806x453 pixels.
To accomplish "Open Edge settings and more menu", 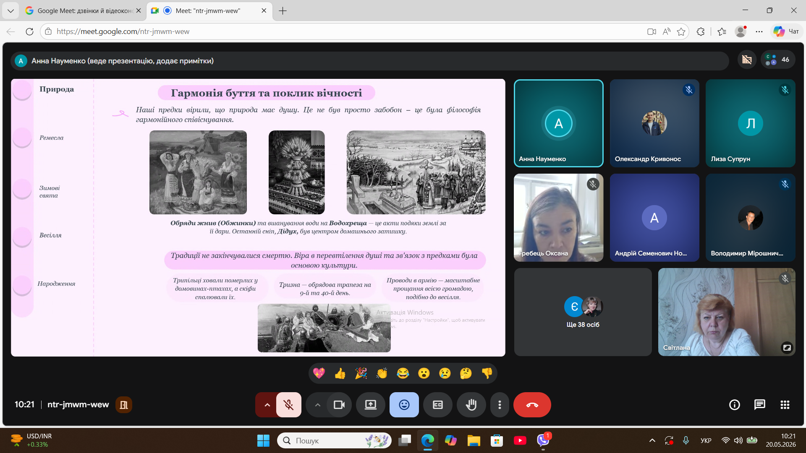I will coord(759,31).
